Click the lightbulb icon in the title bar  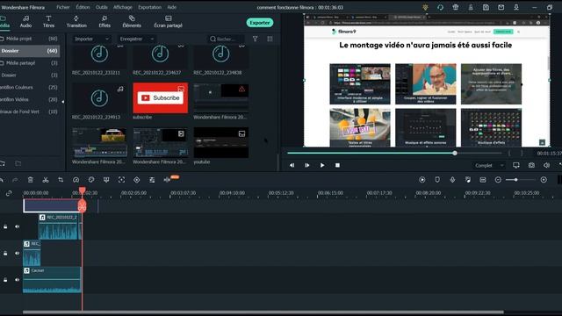point(425,7)
